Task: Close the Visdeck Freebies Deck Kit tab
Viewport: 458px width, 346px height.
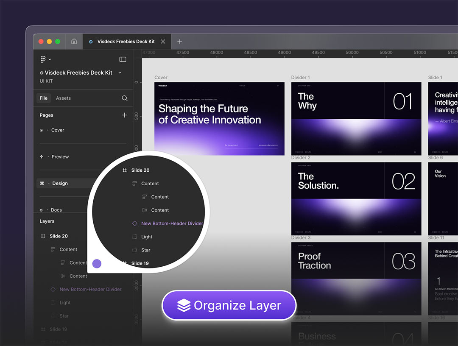Action: (163, 42)
